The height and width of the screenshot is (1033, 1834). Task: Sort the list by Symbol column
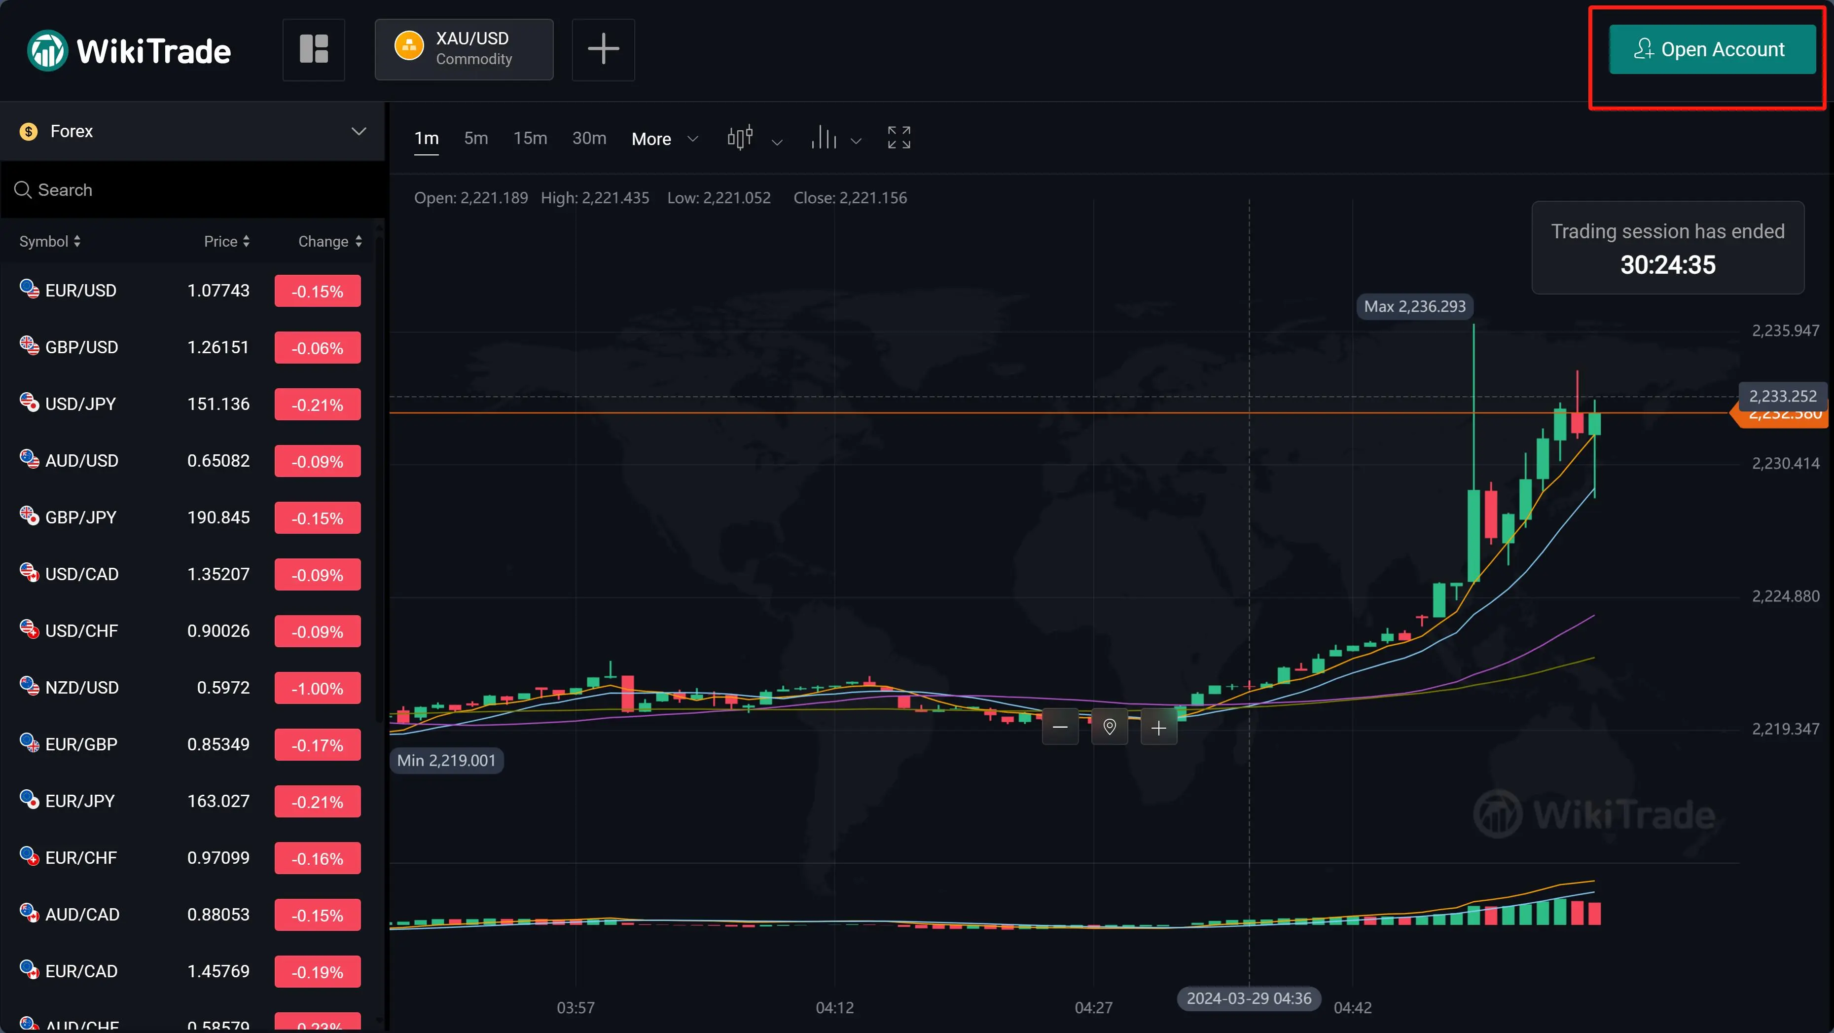pos(50,242)
